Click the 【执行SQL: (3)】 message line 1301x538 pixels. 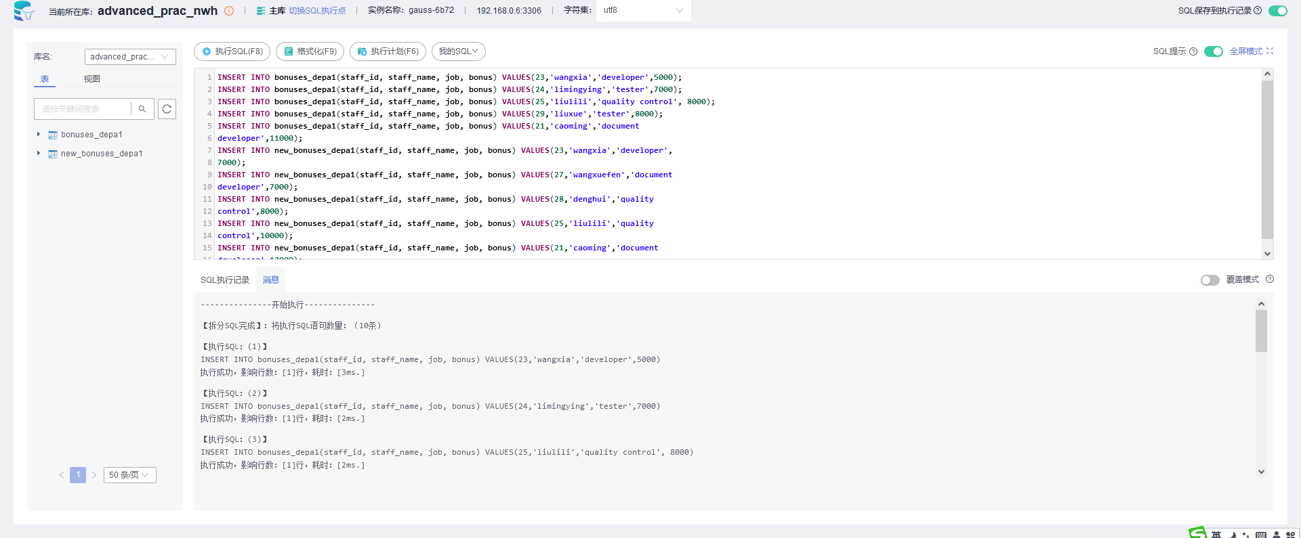234,439
